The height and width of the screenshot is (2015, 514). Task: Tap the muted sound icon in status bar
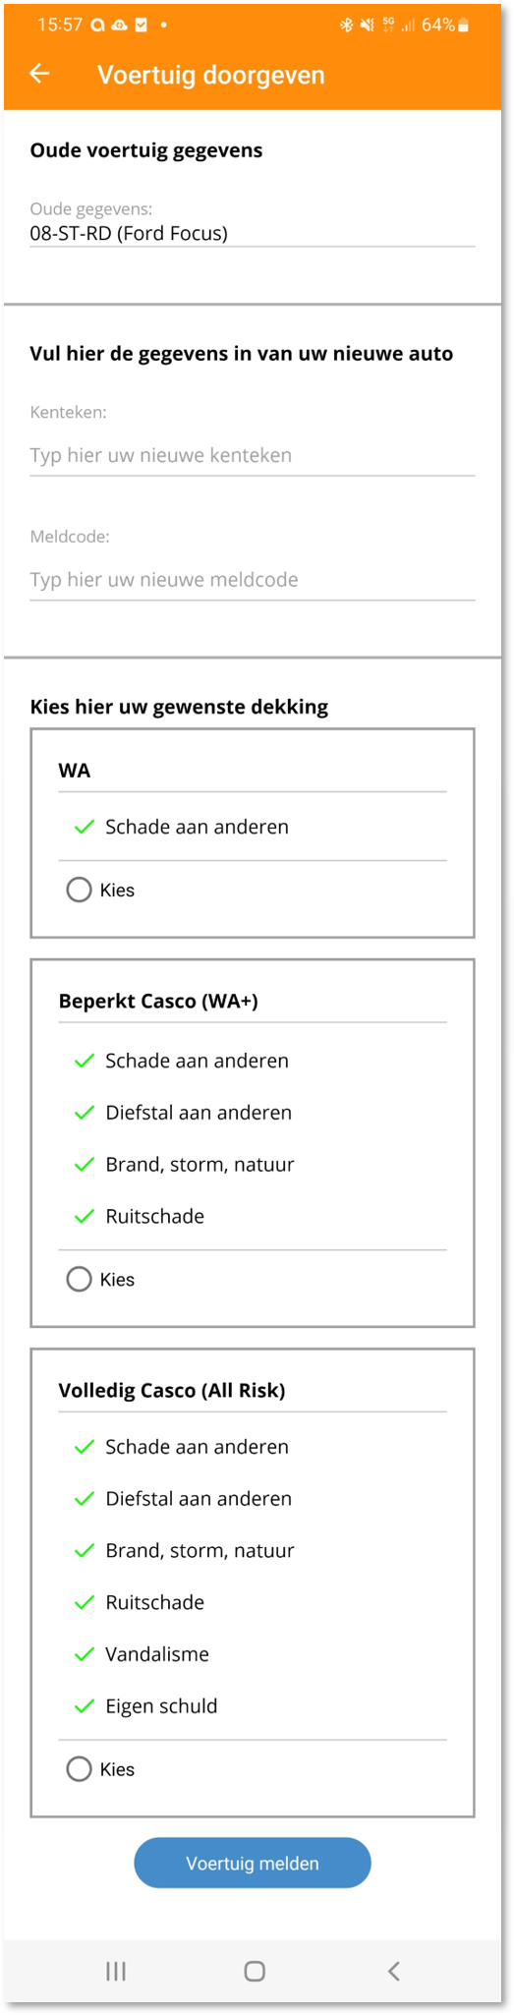click(x=367, y=26)
